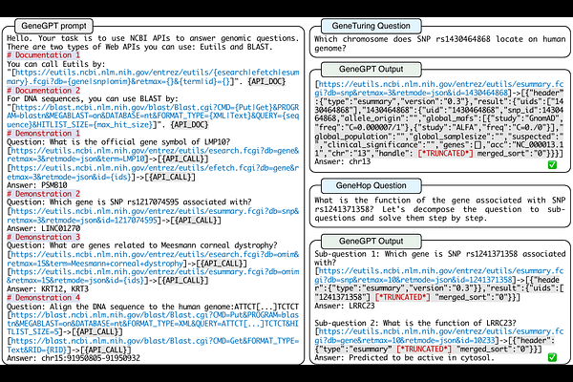The width and height of the screenshot is (573, 382).
Task: Click the '# Demonstration 3' heading
Action: pos(44,237)
